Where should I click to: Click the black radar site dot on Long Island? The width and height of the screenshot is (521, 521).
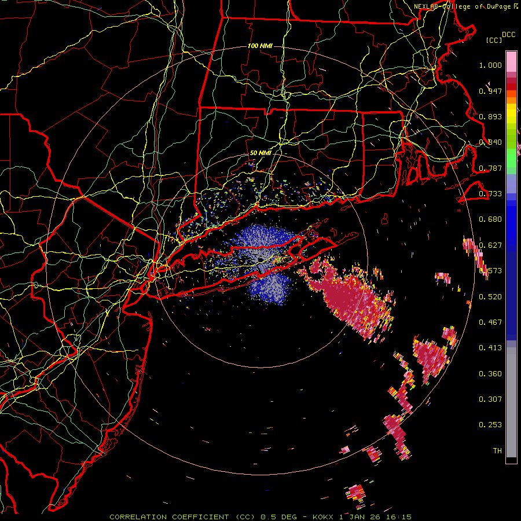(x=260, y=259)
